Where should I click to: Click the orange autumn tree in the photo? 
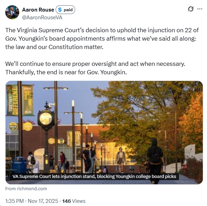(192, 123)
